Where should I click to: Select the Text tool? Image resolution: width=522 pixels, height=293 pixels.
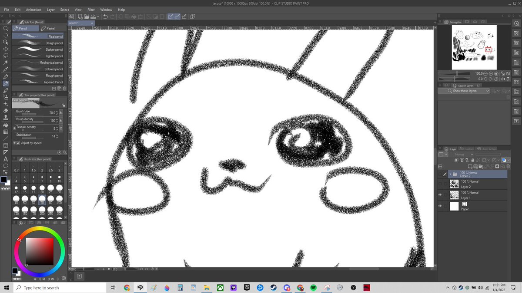click(6, 159)
